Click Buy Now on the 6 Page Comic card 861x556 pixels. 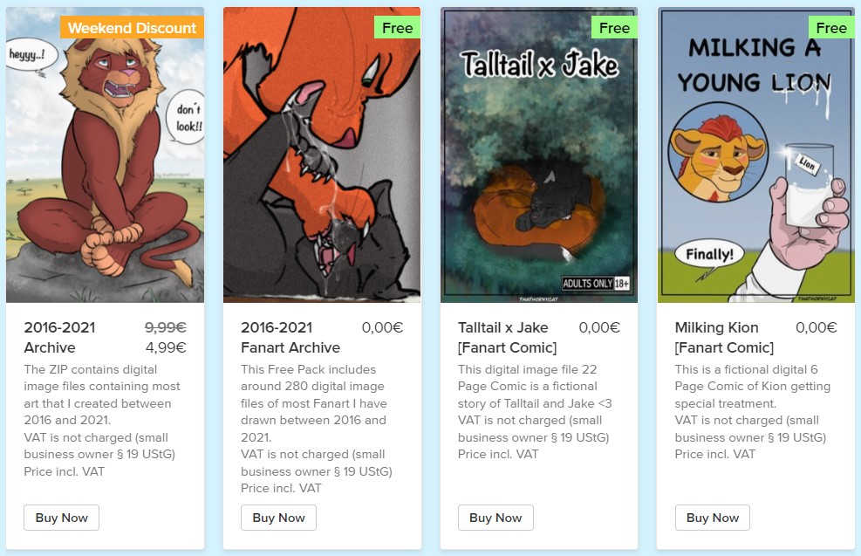point(712,518)
